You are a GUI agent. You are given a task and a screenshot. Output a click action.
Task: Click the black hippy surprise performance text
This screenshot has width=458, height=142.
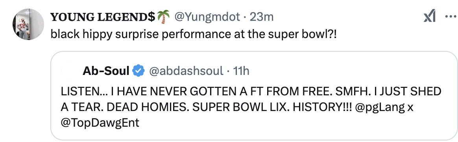[194, 35]
